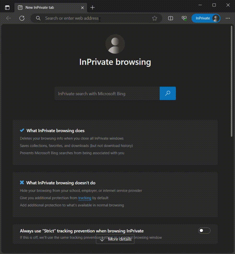
Task: Click the blue Bing search magnifier button
Action: tap(168, 93)
